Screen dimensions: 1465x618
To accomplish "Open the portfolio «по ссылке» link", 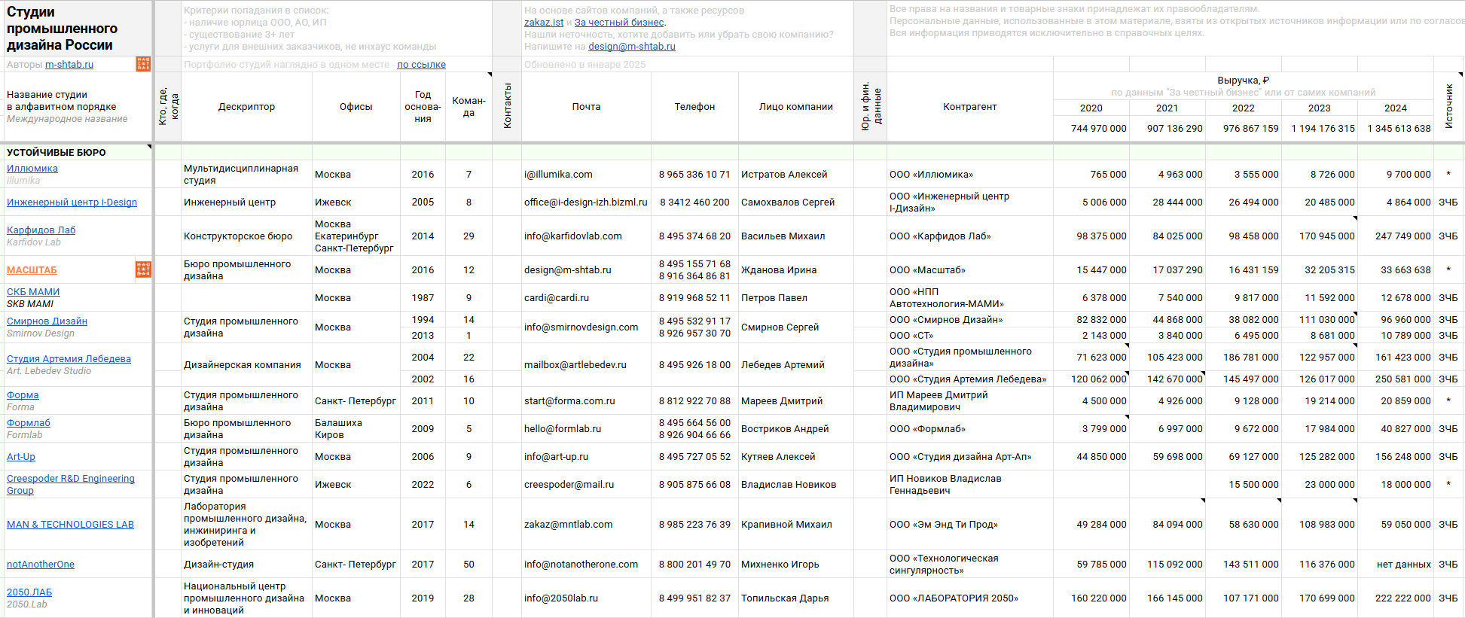I will pyautogui.click(x=422, y=65).
